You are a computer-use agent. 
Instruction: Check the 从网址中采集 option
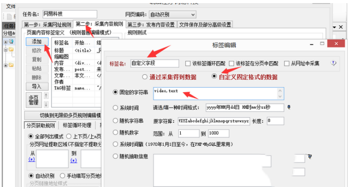(x=287, y=63)
